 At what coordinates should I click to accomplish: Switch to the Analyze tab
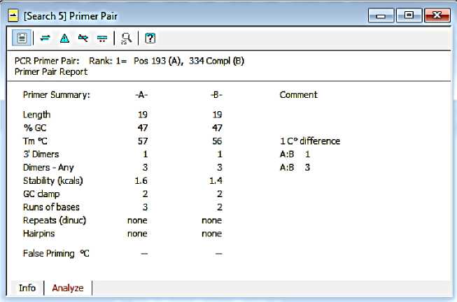point(67,287)
